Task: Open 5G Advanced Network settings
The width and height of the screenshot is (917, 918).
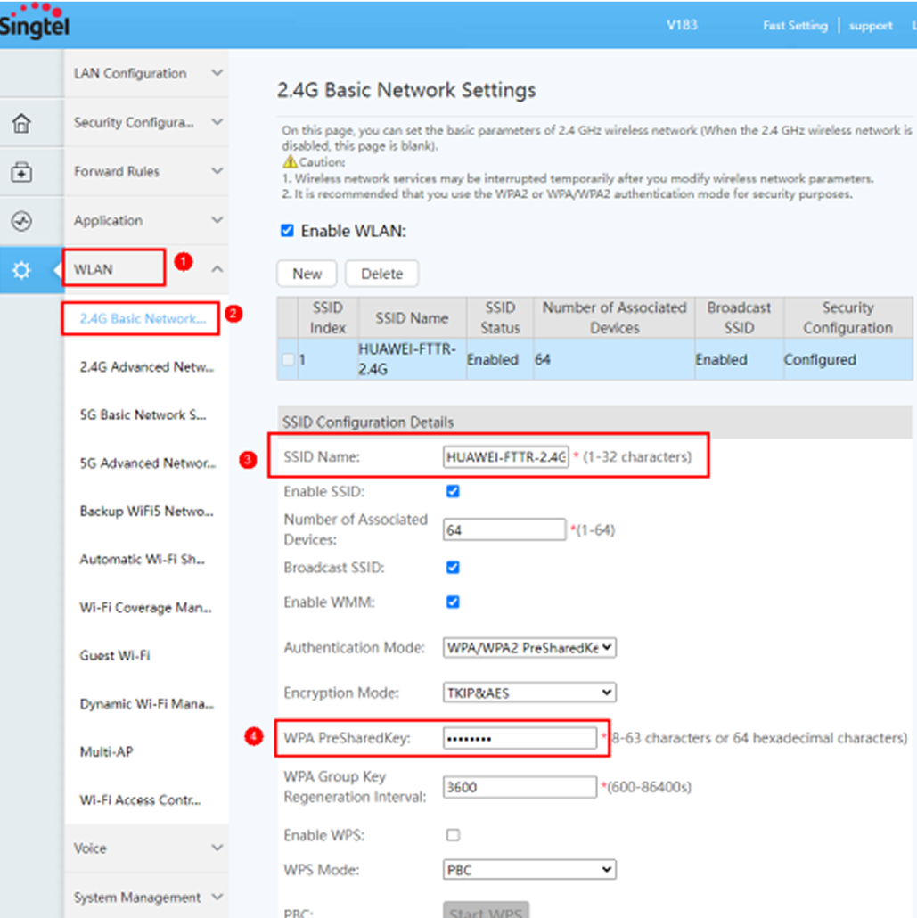Action: [x=148, y=463]
